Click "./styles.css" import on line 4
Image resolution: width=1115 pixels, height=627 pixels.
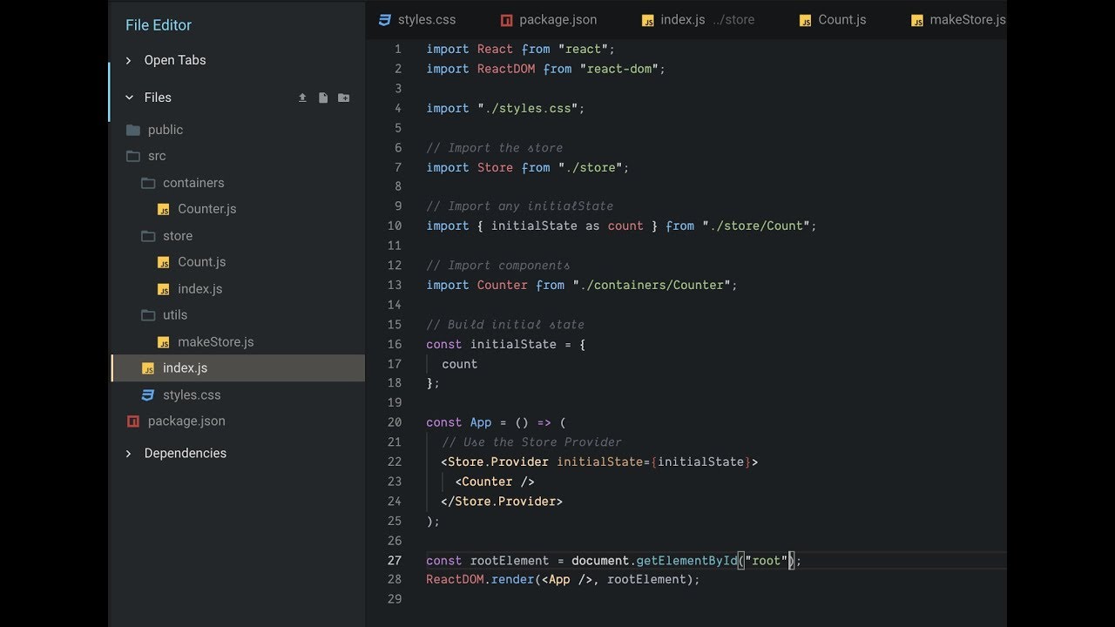pos(528,108)
